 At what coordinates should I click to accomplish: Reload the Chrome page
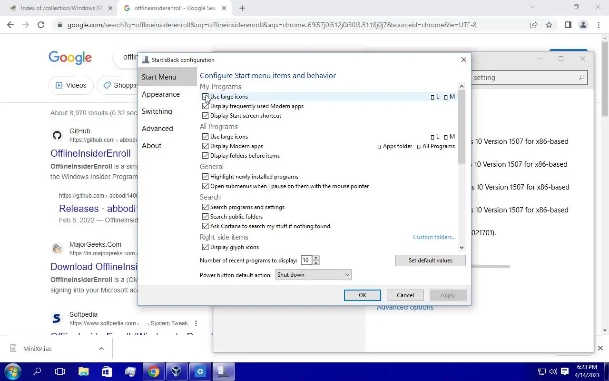(x=41, y=25)
